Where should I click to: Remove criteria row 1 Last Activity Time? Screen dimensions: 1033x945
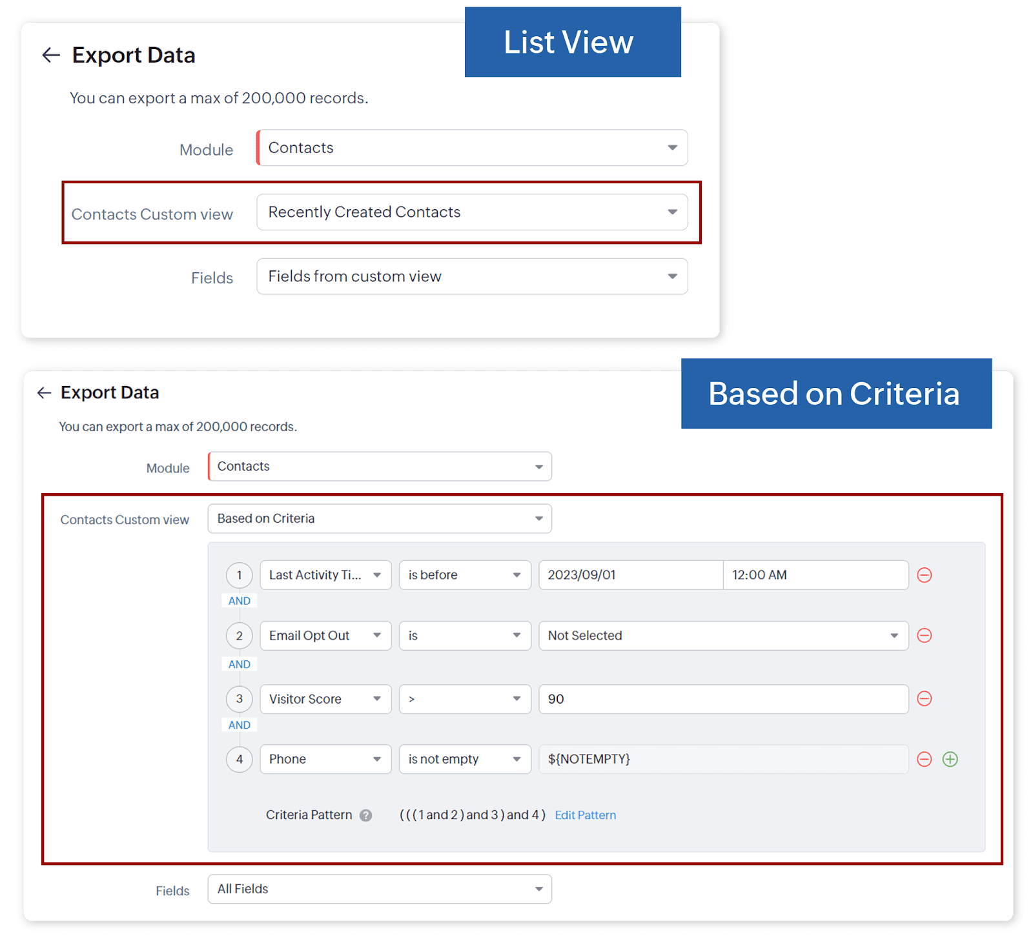click(925, 575)
